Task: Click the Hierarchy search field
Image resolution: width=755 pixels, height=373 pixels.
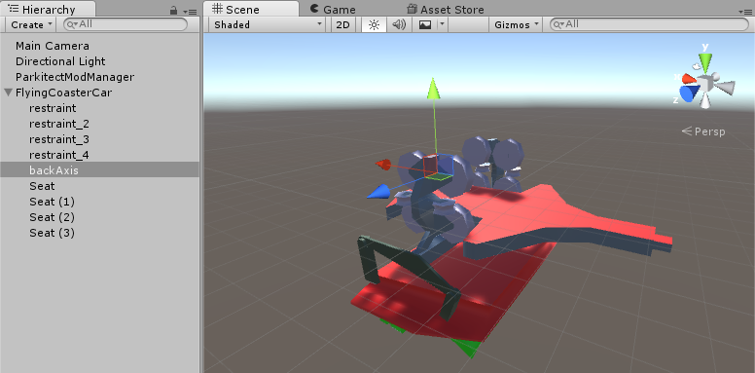Action: pyautogui.click(x=126, y=24)
